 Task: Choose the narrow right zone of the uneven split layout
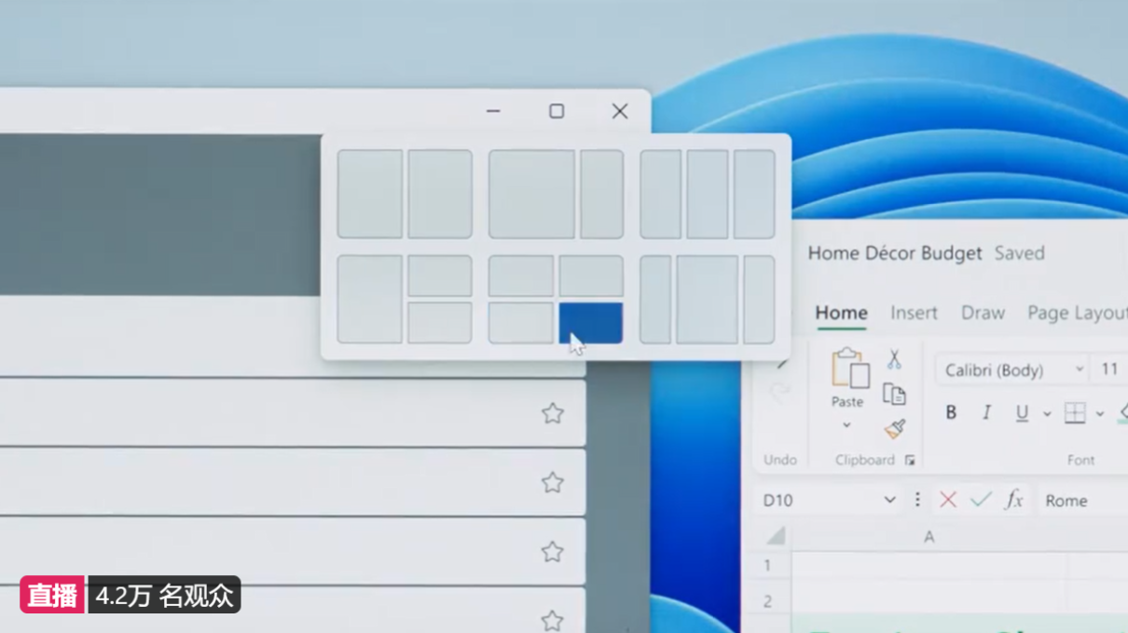pyautogui.click(x=602, y=194)
